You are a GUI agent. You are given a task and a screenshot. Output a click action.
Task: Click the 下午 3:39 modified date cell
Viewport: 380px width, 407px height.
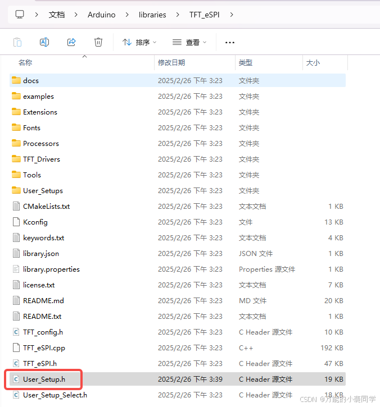[190, 379]
